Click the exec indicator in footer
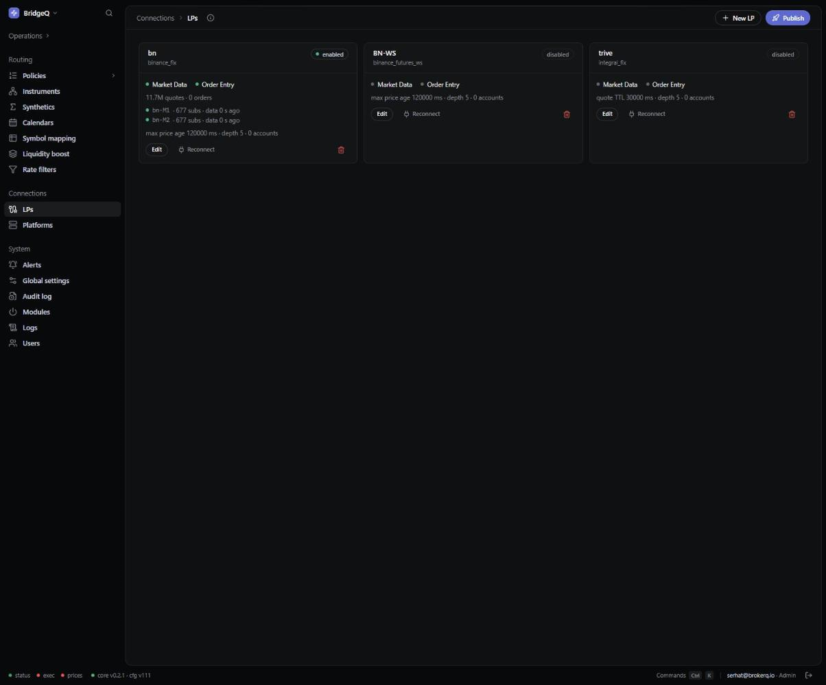Image resolution: width=826 pixels, height=685 pixels. (x=46, y=675)
